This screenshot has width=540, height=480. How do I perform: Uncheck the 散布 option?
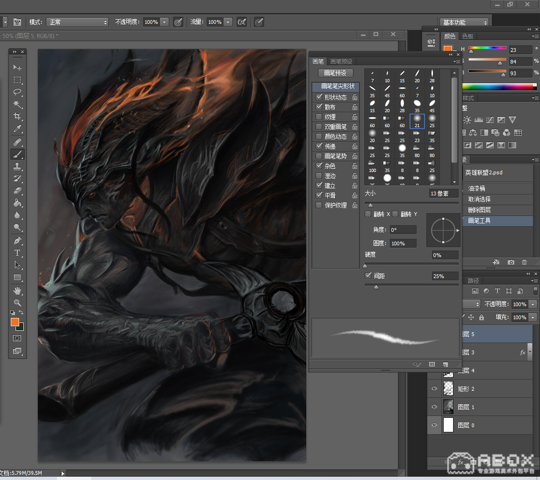(319, 107)
